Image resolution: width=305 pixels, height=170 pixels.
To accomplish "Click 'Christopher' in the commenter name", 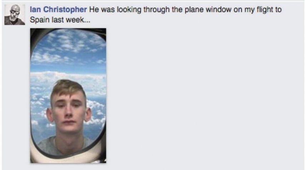I will coord(65,10).
